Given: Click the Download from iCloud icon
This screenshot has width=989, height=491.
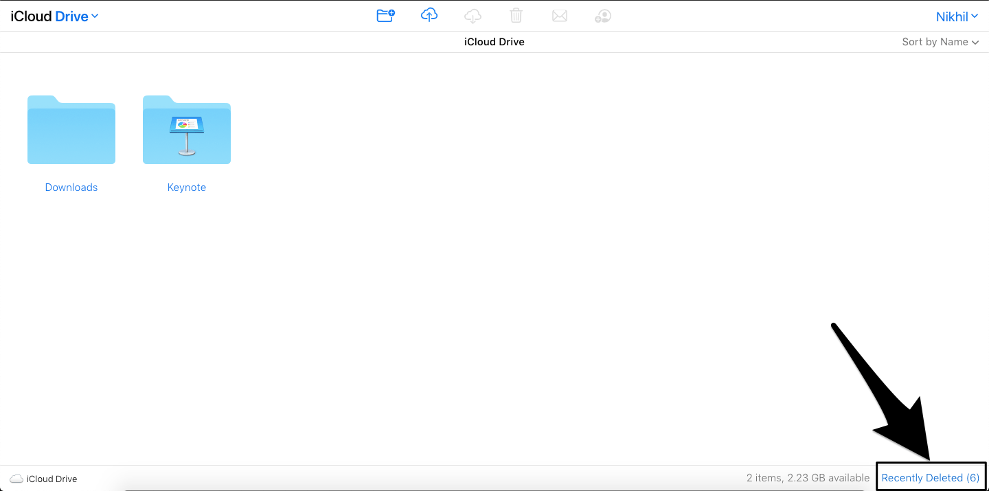Looking at the screenshot, I should click(473, 15).
